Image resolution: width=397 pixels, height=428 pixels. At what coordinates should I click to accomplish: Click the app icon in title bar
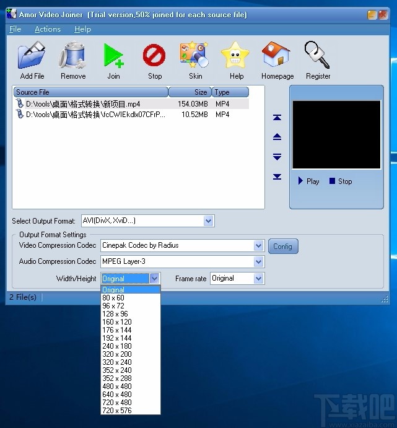point(12,14)
